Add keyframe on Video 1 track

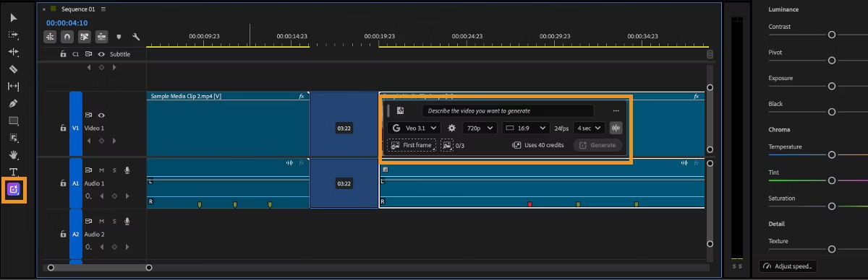pos(102,141)
